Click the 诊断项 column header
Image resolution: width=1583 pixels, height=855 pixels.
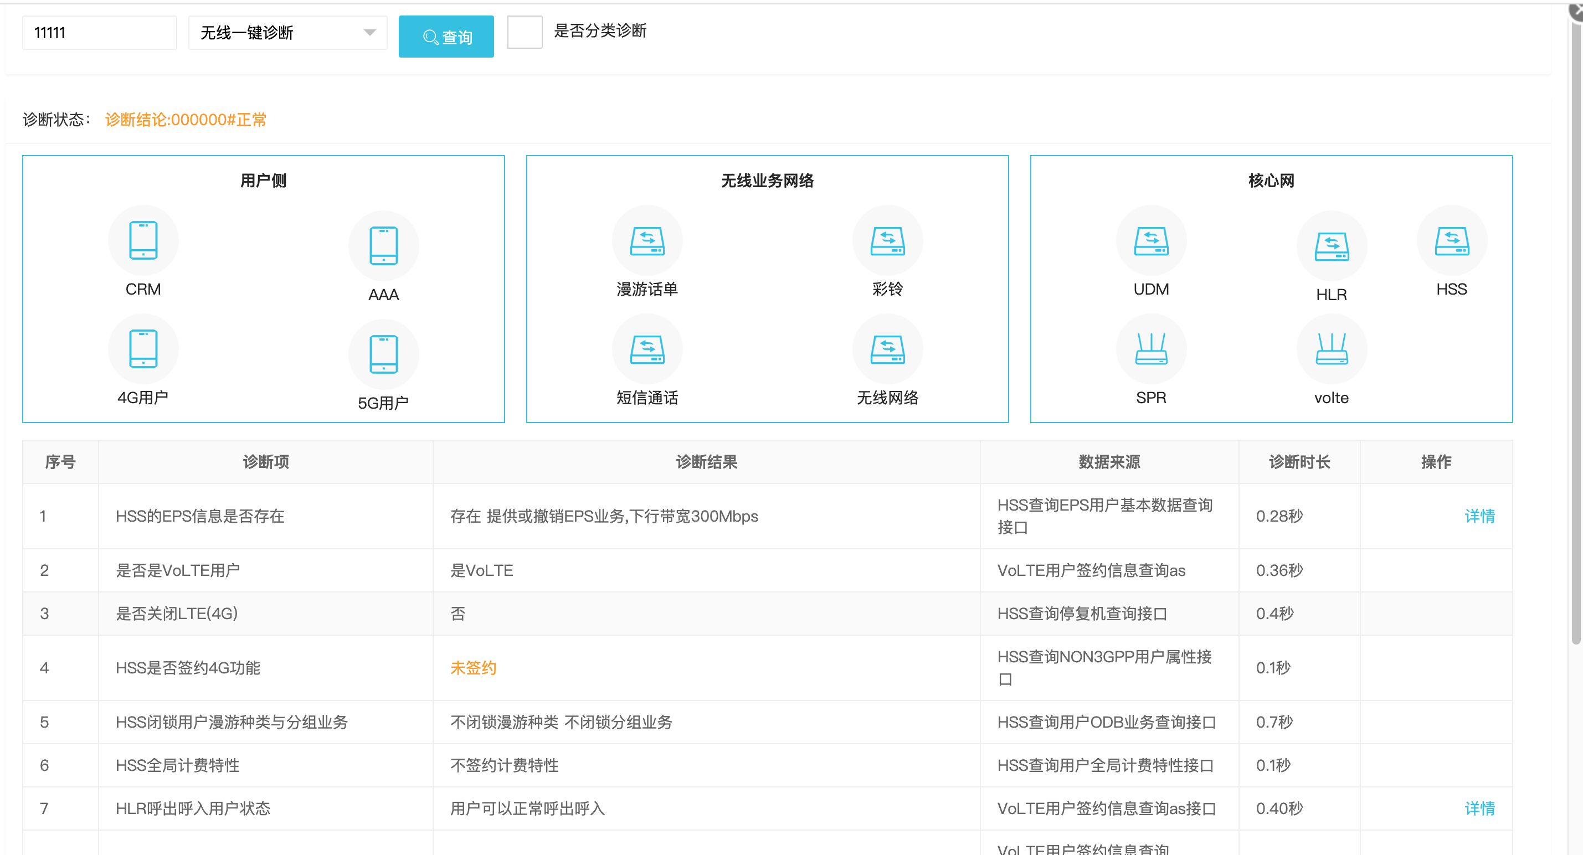click(265, 462)
